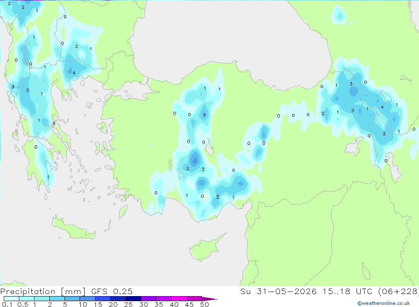The width and height of the screenshot is (419, 307).
Task: Pick the 45–50 mm legend color swatch
Action: click(194, 299)
